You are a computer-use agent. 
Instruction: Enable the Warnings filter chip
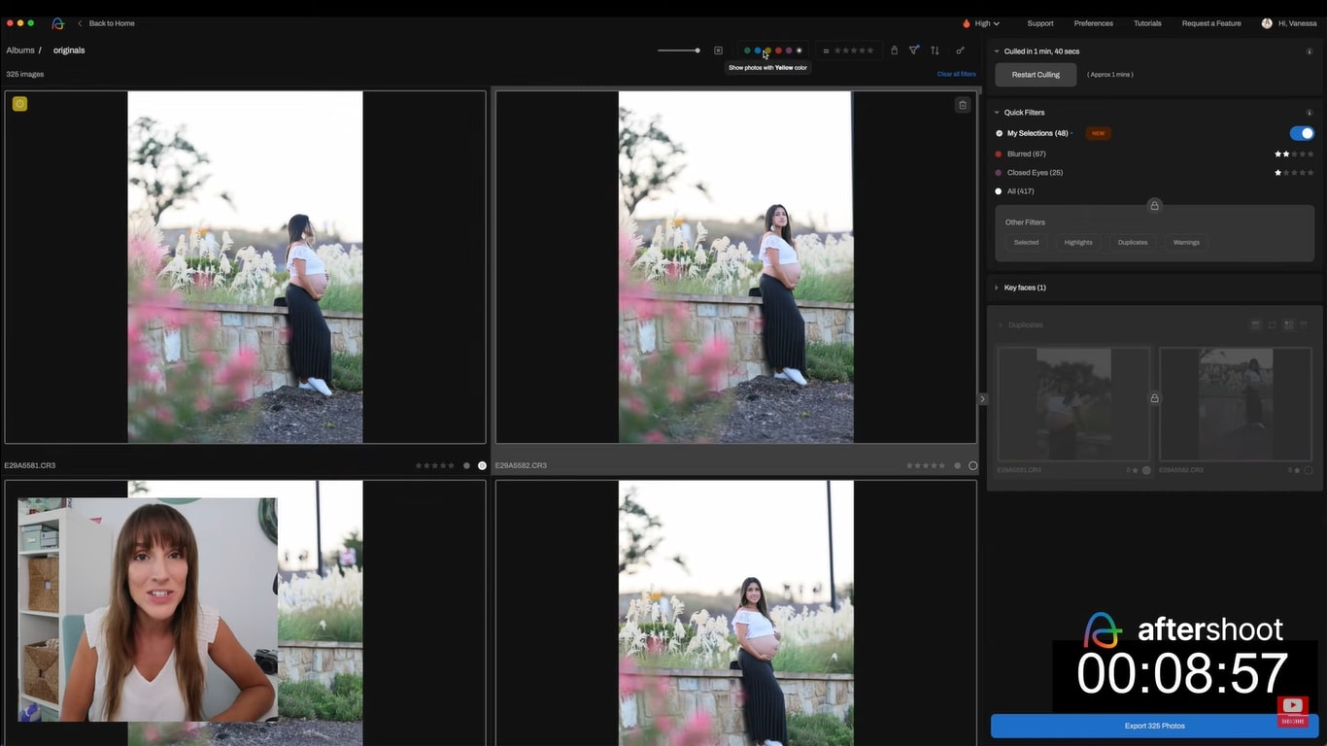[x=1186, y=242]
